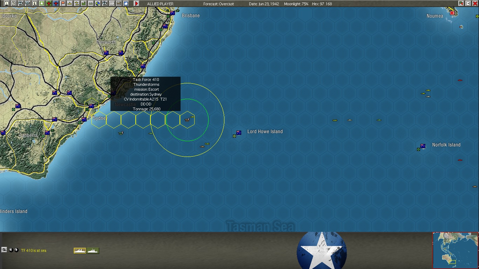
Task: Click the 'C' button in top-right corner
Action: coord(468,4)
